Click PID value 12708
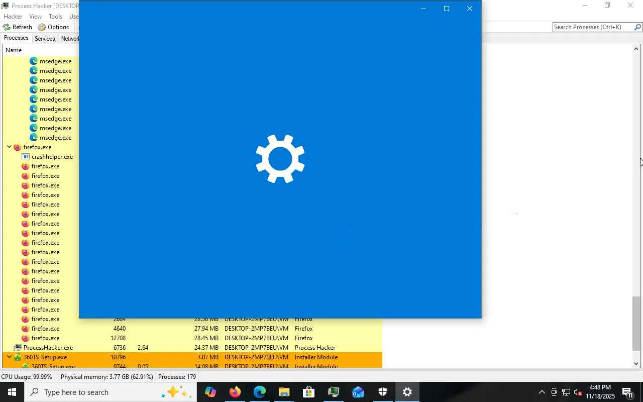 pyautogui.click(x=118, y=338)
